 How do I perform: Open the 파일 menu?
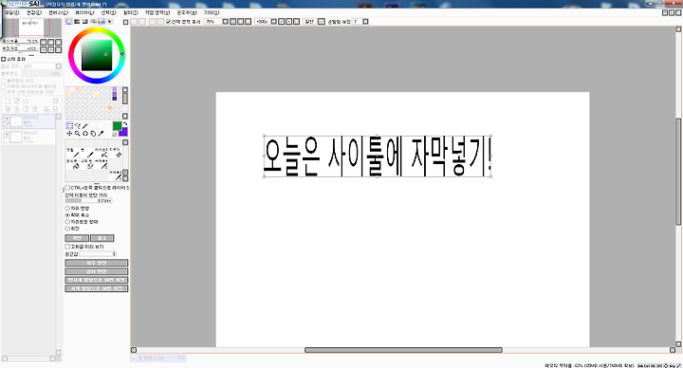[x=11, y=12]
